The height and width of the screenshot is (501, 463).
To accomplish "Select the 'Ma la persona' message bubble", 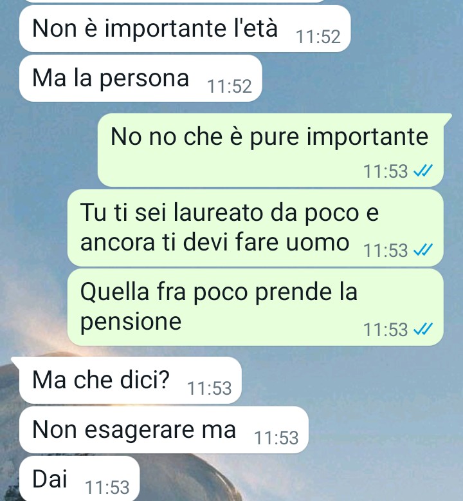I will (x=141, y=79).
